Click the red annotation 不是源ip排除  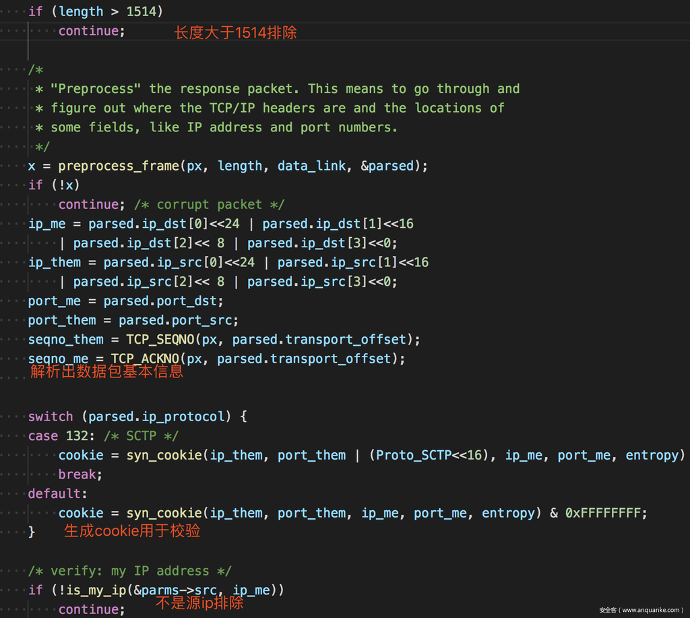[x=199, y=603]
